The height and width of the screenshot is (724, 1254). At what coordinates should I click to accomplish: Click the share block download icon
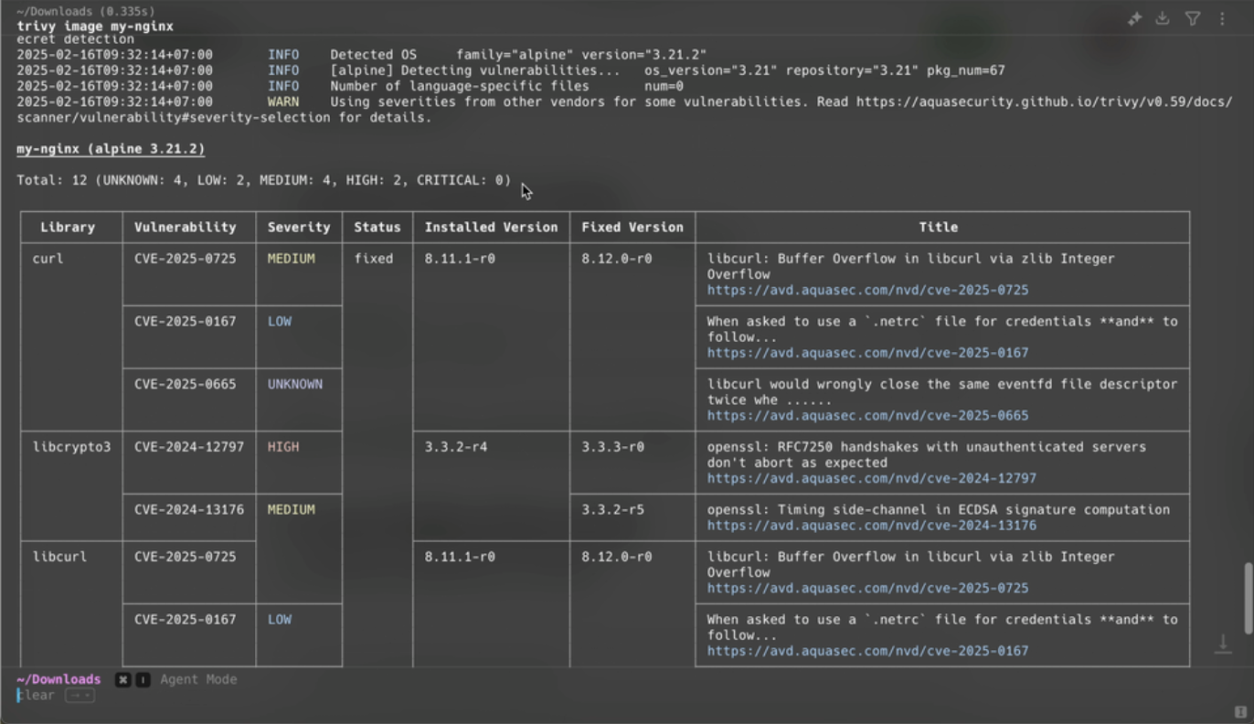1163,18
